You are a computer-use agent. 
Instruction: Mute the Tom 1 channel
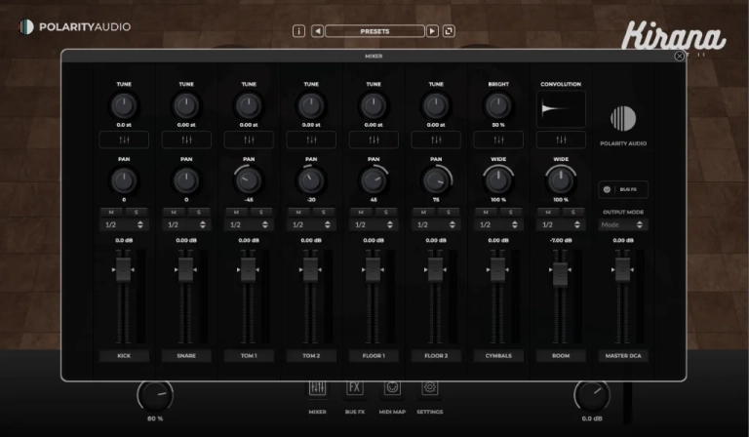coord(236,212)
